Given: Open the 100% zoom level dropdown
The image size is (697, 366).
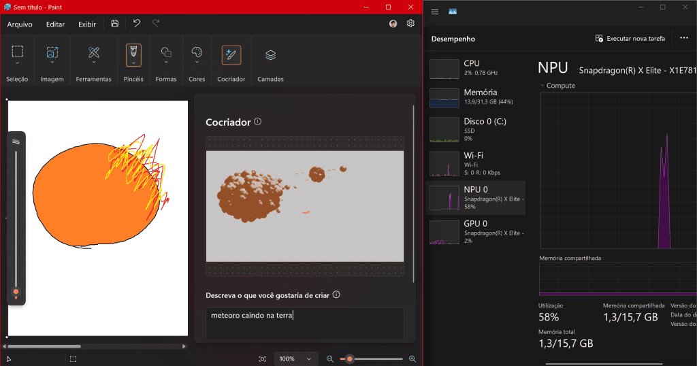Looking at the screenshot, I should (x=296, y=359).
